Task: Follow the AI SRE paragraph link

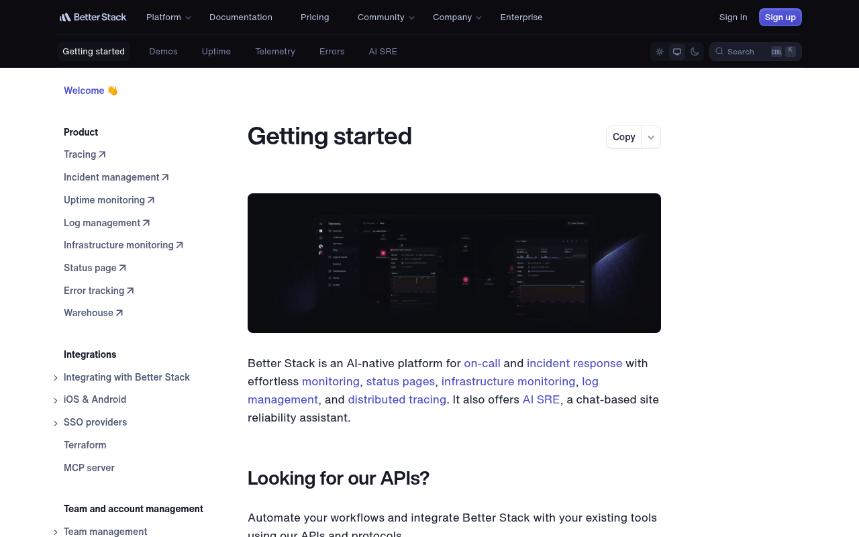Action: [541, 399]
